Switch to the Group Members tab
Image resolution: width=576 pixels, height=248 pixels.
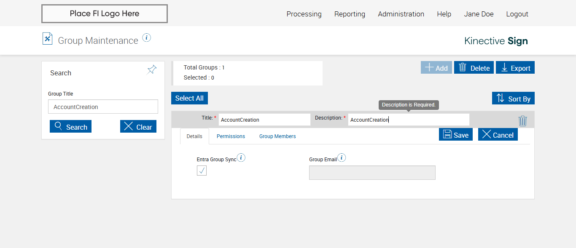tap(277, 136)
